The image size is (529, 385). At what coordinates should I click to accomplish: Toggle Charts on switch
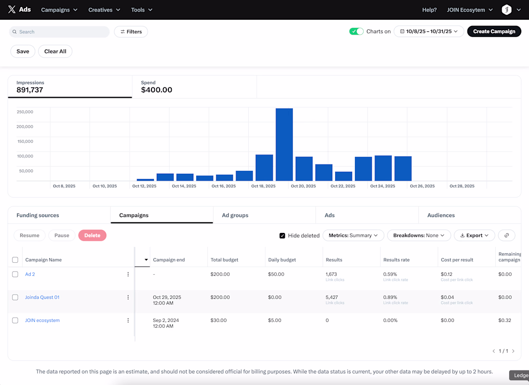tap(356, 31)
